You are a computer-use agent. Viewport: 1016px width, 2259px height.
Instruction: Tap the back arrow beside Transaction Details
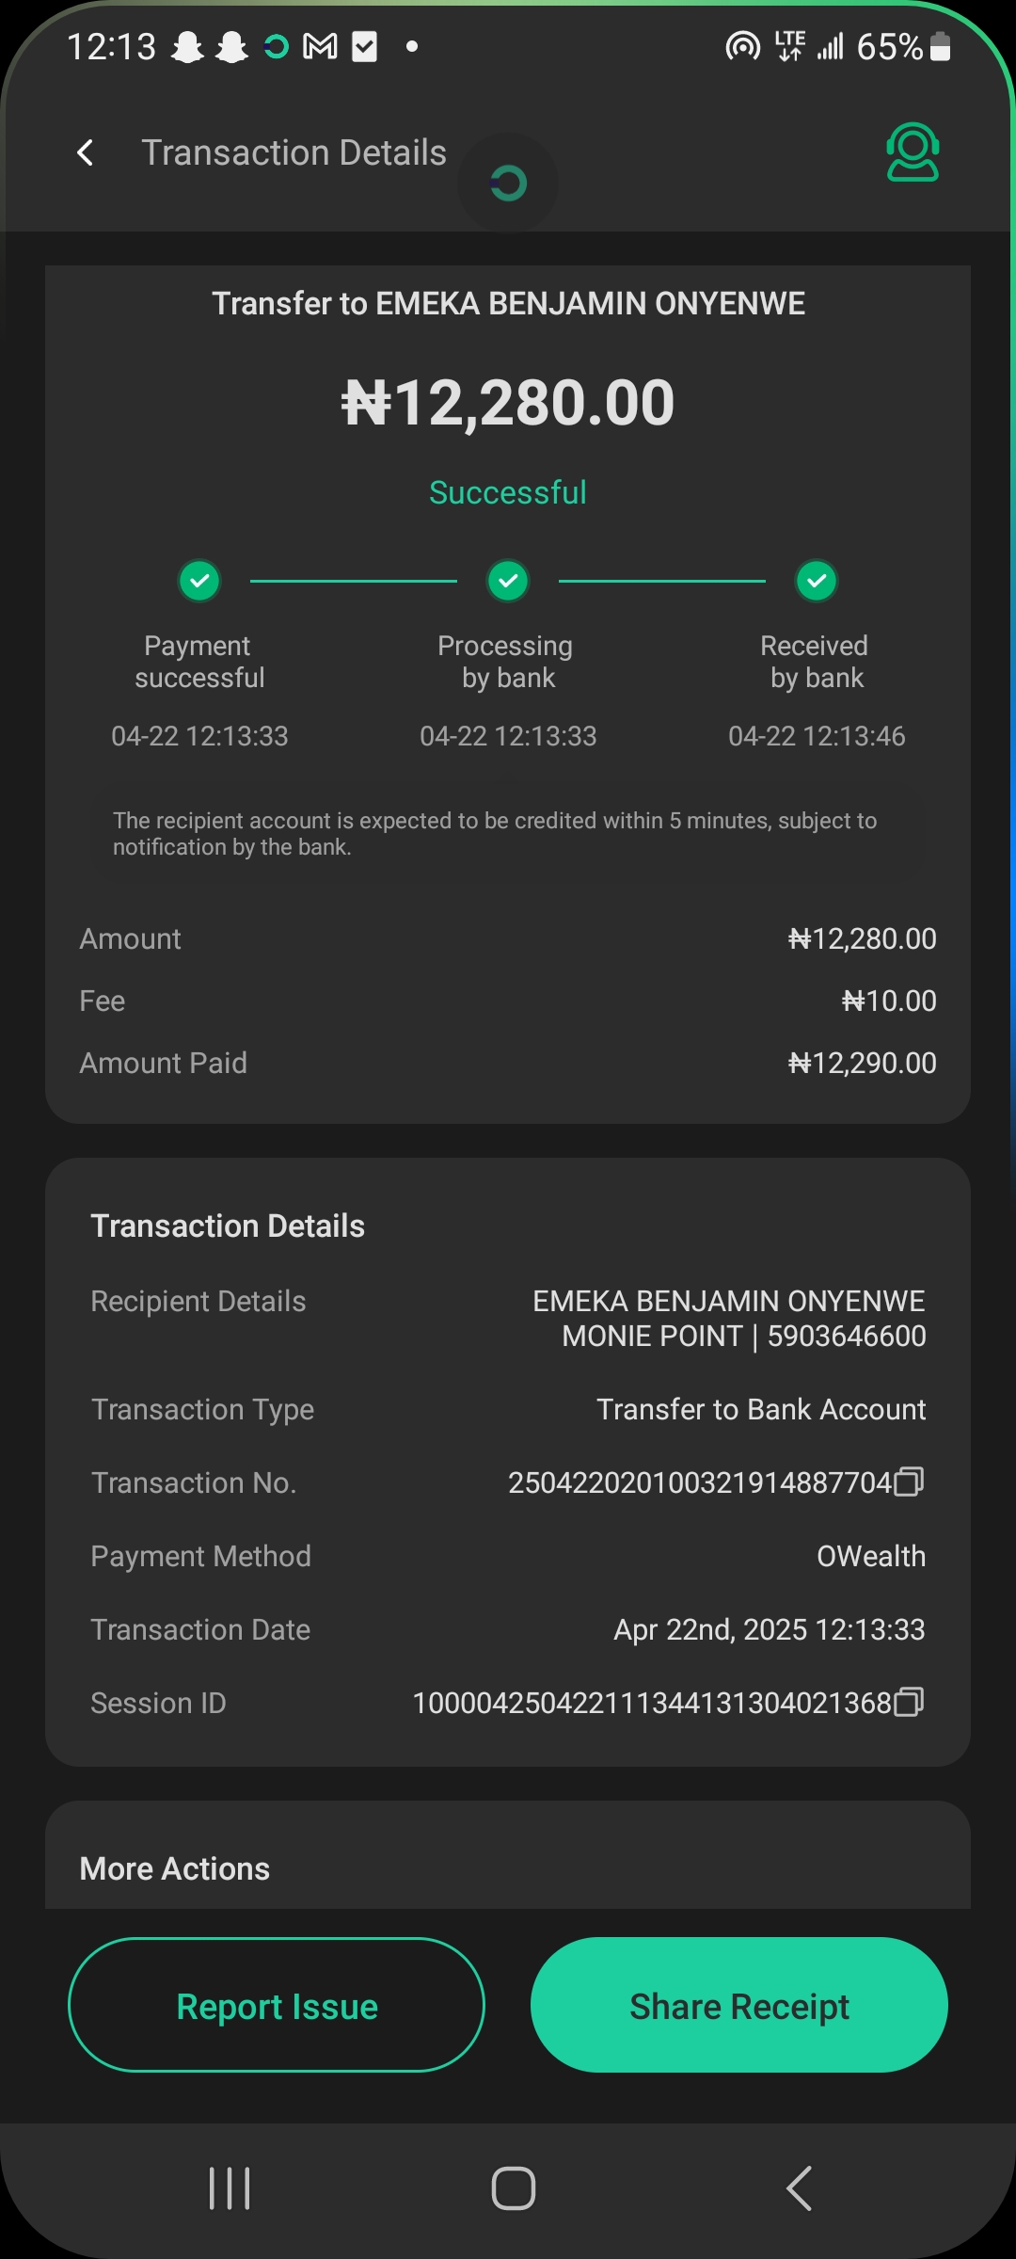click(85, 152)
